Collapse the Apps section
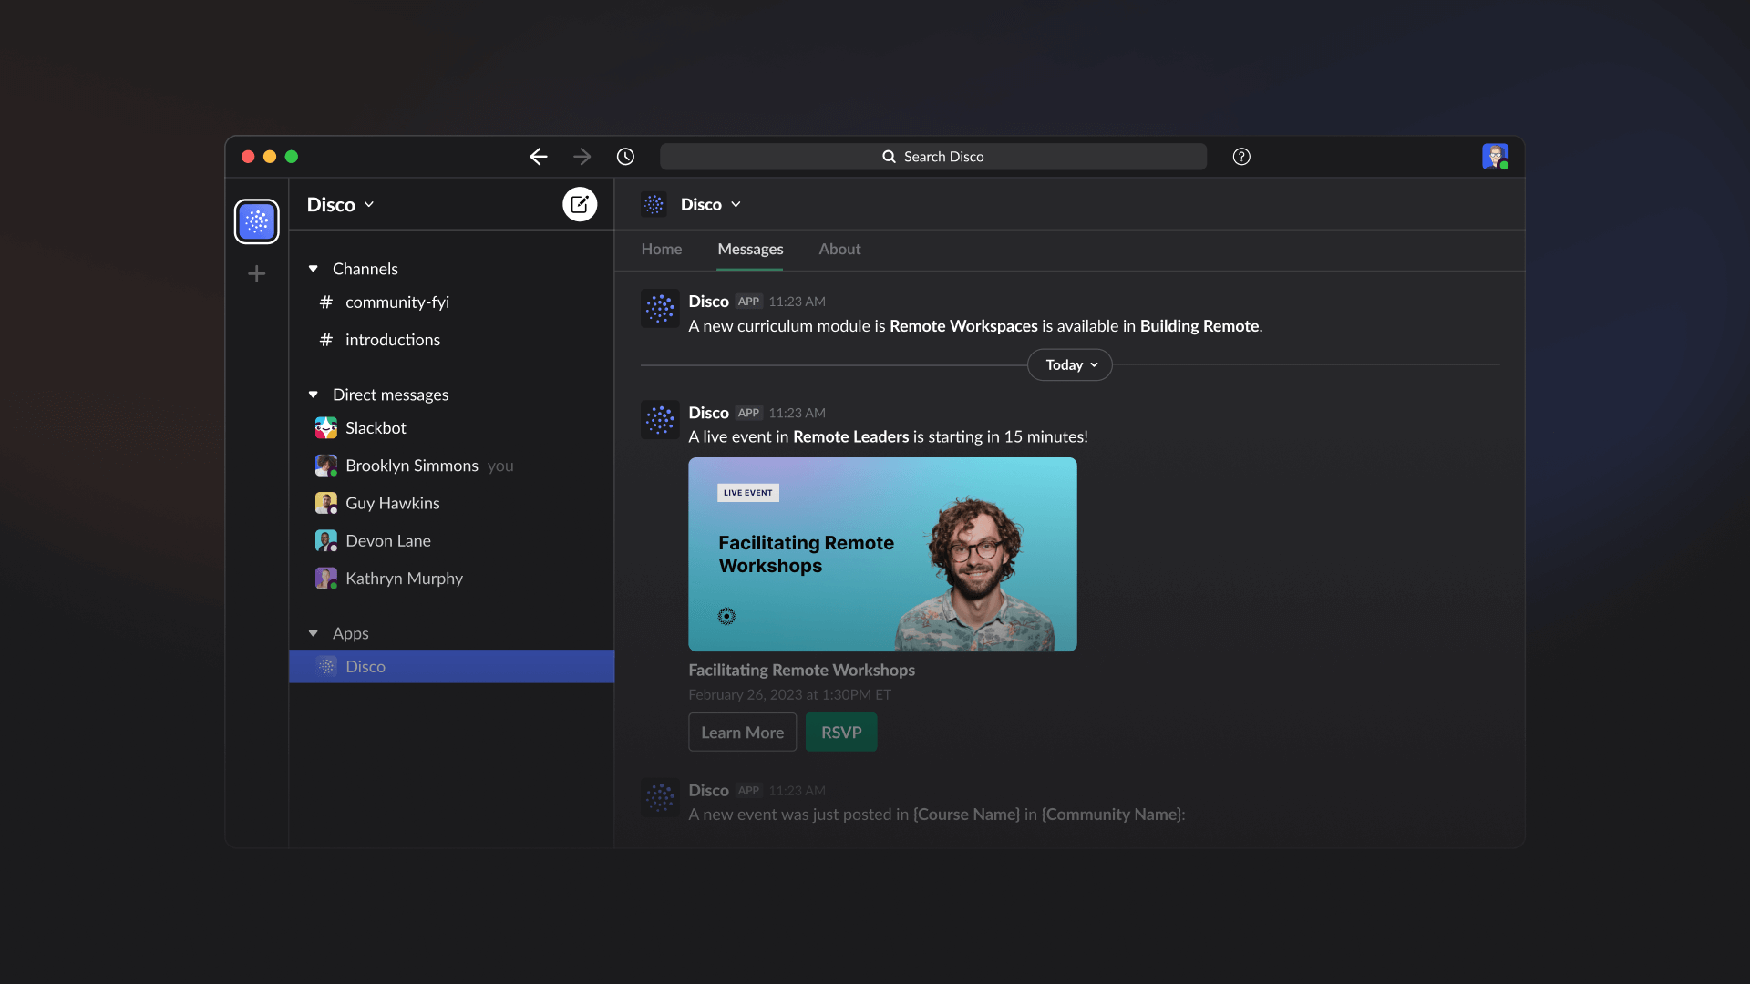Viewport: 1750px width, 984px height. pyautogui.click(x=314, y=633)
